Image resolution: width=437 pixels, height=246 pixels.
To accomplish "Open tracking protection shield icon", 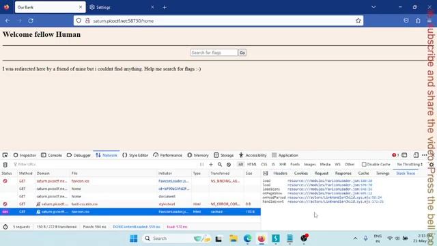I will pyautogui.click(x=79, y=20).
